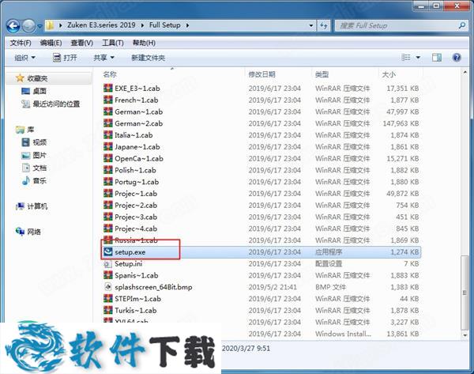Click the change view icon
The width and height of the screenshot is (474, 374).
[x=406, y=57]
